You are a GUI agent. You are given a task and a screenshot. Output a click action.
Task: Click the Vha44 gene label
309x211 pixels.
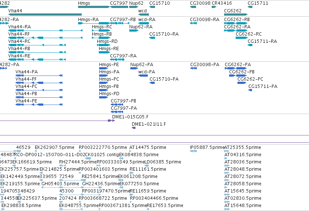pos(15,11)
